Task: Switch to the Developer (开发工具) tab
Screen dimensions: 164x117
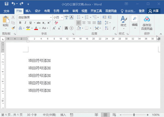Action: (96, 11)
